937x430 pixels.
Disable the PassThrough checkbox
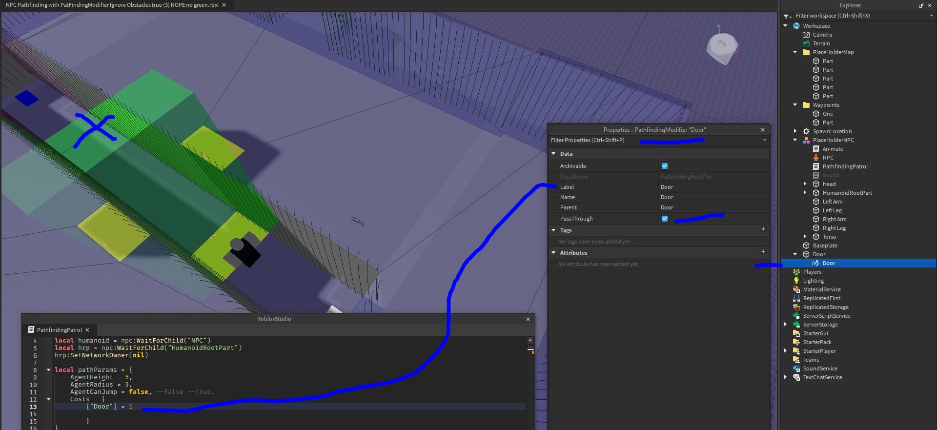point(665,219)
